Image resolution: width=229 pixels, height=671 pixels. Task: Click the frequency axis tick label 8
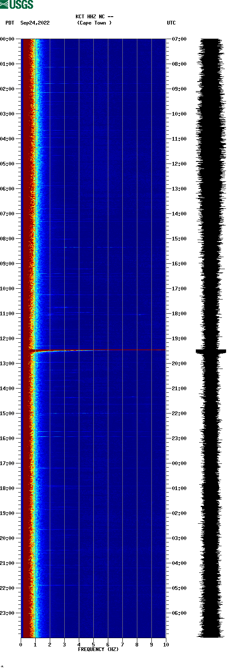click(x=137, y=645)
